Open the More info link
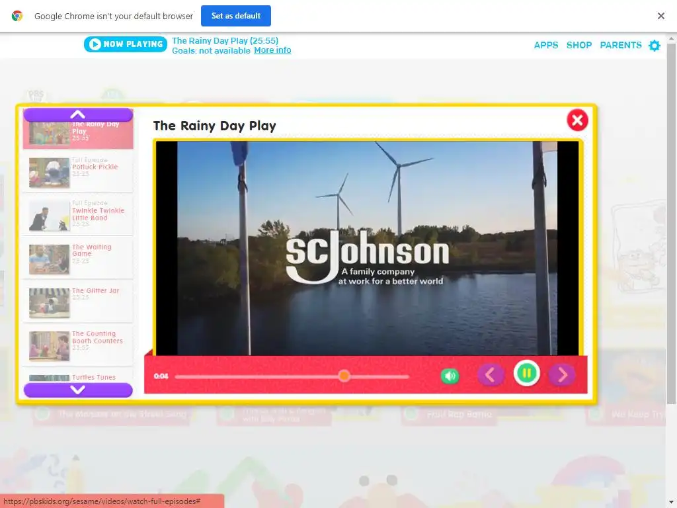Image resolution: width=677 pixels, height=508 pixels. pos(272,50)
